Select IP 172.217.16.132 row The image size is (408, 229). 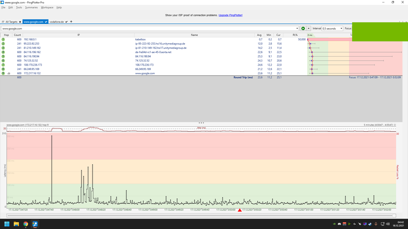click(32, 73)
